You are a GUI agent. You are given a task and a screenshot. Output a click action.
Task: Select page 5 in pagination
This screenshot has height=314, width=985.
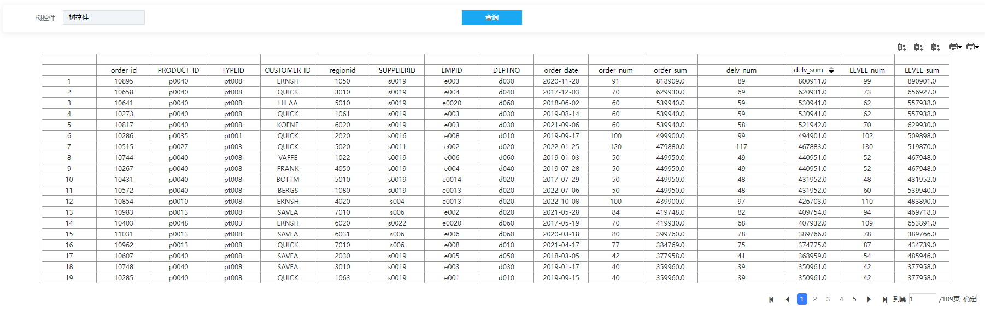tap(854, 299)
